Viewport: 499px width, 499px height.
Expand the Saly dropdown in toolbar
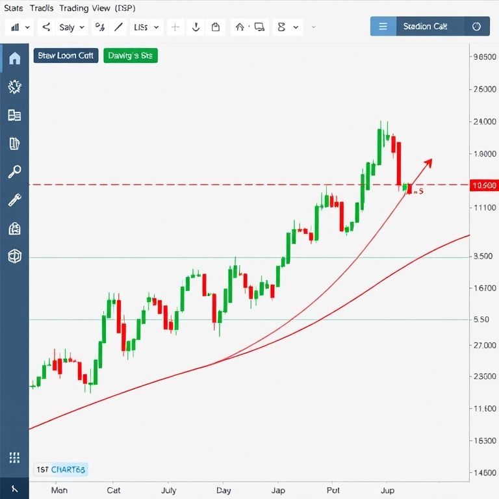[71, 27]
